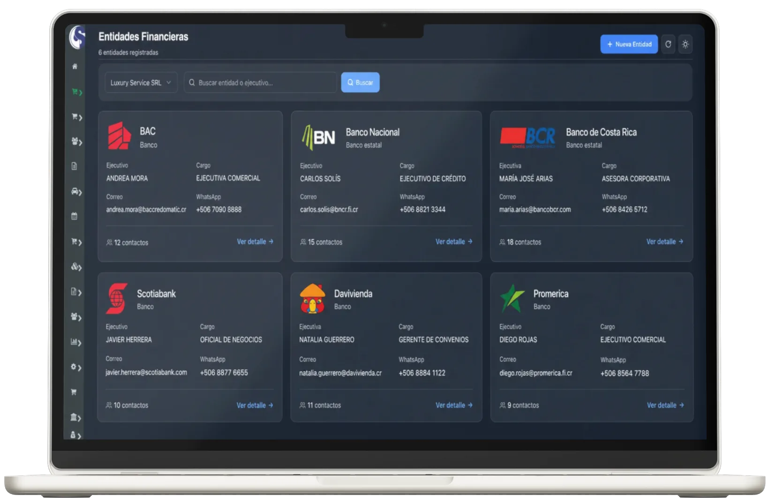768x503 pixels.
Task: Click the Buscar search button
Action: pos(360,83)
